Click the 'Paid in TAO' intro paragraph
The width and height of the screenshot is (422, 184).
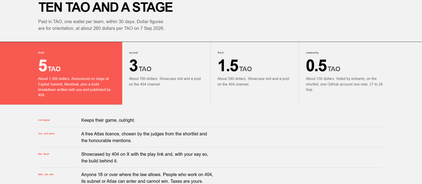tap(101, 25)
